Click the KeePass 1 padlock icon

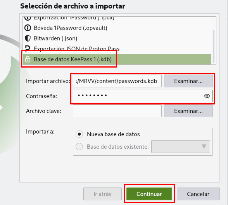[x=28, y=59]
